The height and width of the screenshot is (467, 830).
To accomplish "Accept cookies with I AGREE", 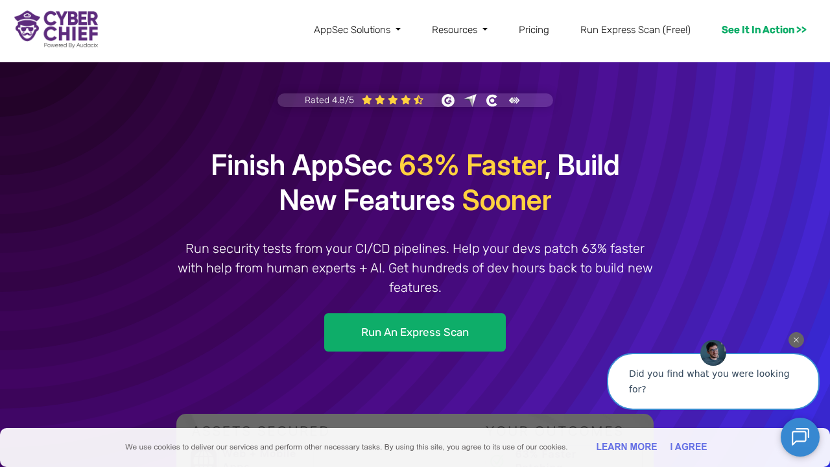I will [x=689, y=447].
